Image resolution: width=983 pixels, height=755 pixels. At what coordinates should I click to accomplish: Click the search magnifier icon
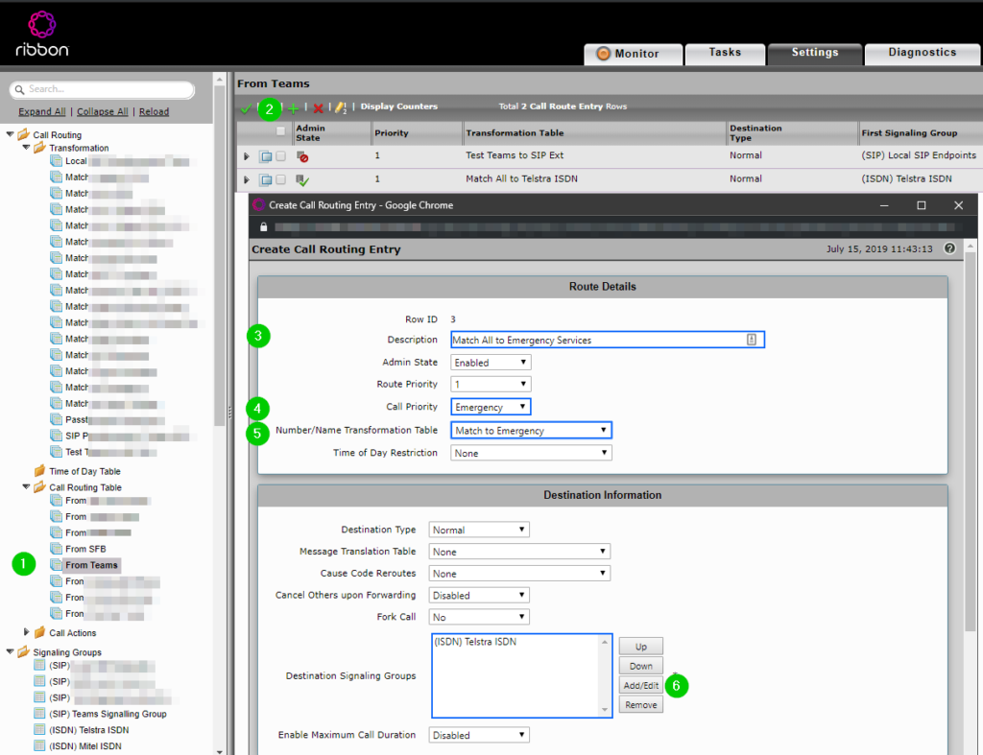(x=19, y=89)
